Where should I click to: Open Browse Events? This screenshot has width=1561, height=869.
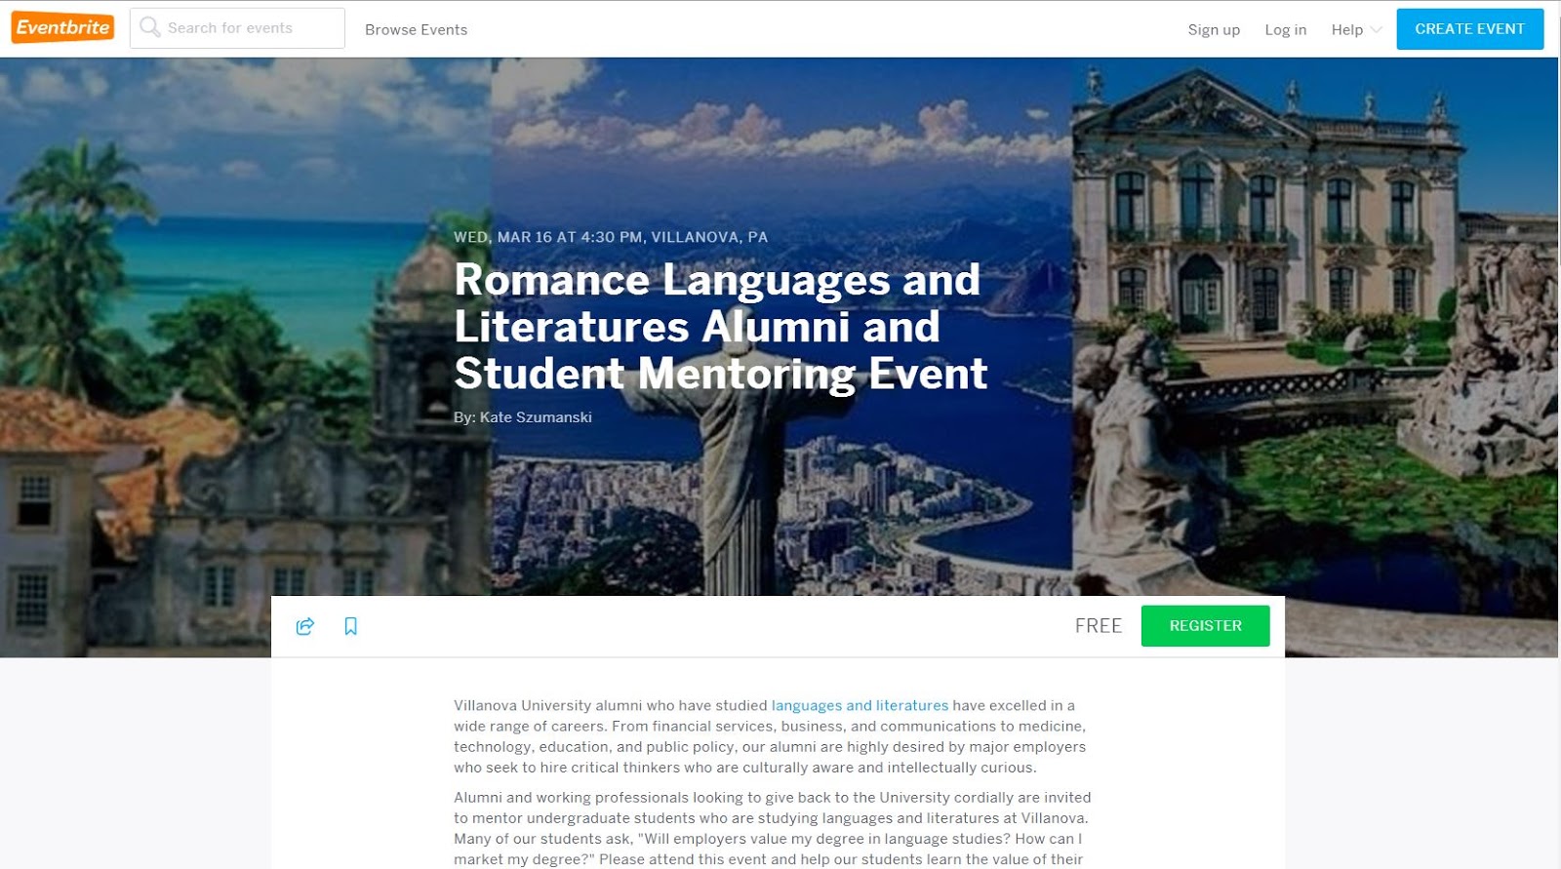[x=416, y=29]
